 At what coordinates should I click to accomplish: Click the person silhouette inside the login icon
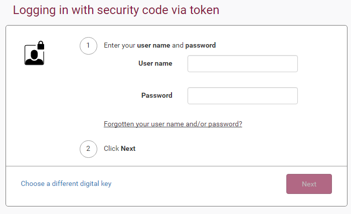(x=34, y=57)
